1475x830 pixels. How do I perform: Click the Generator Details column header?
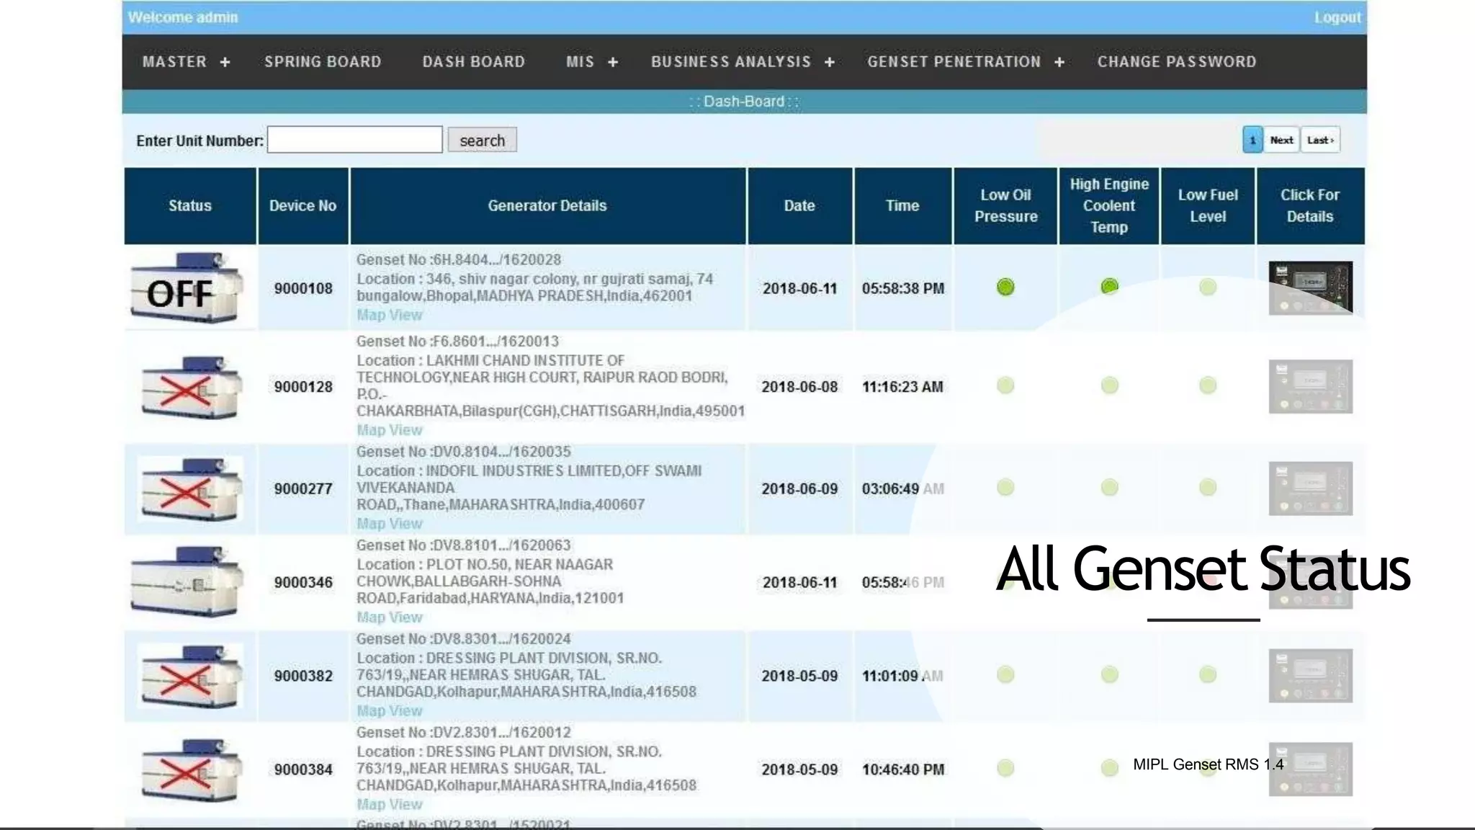(547, 206)
